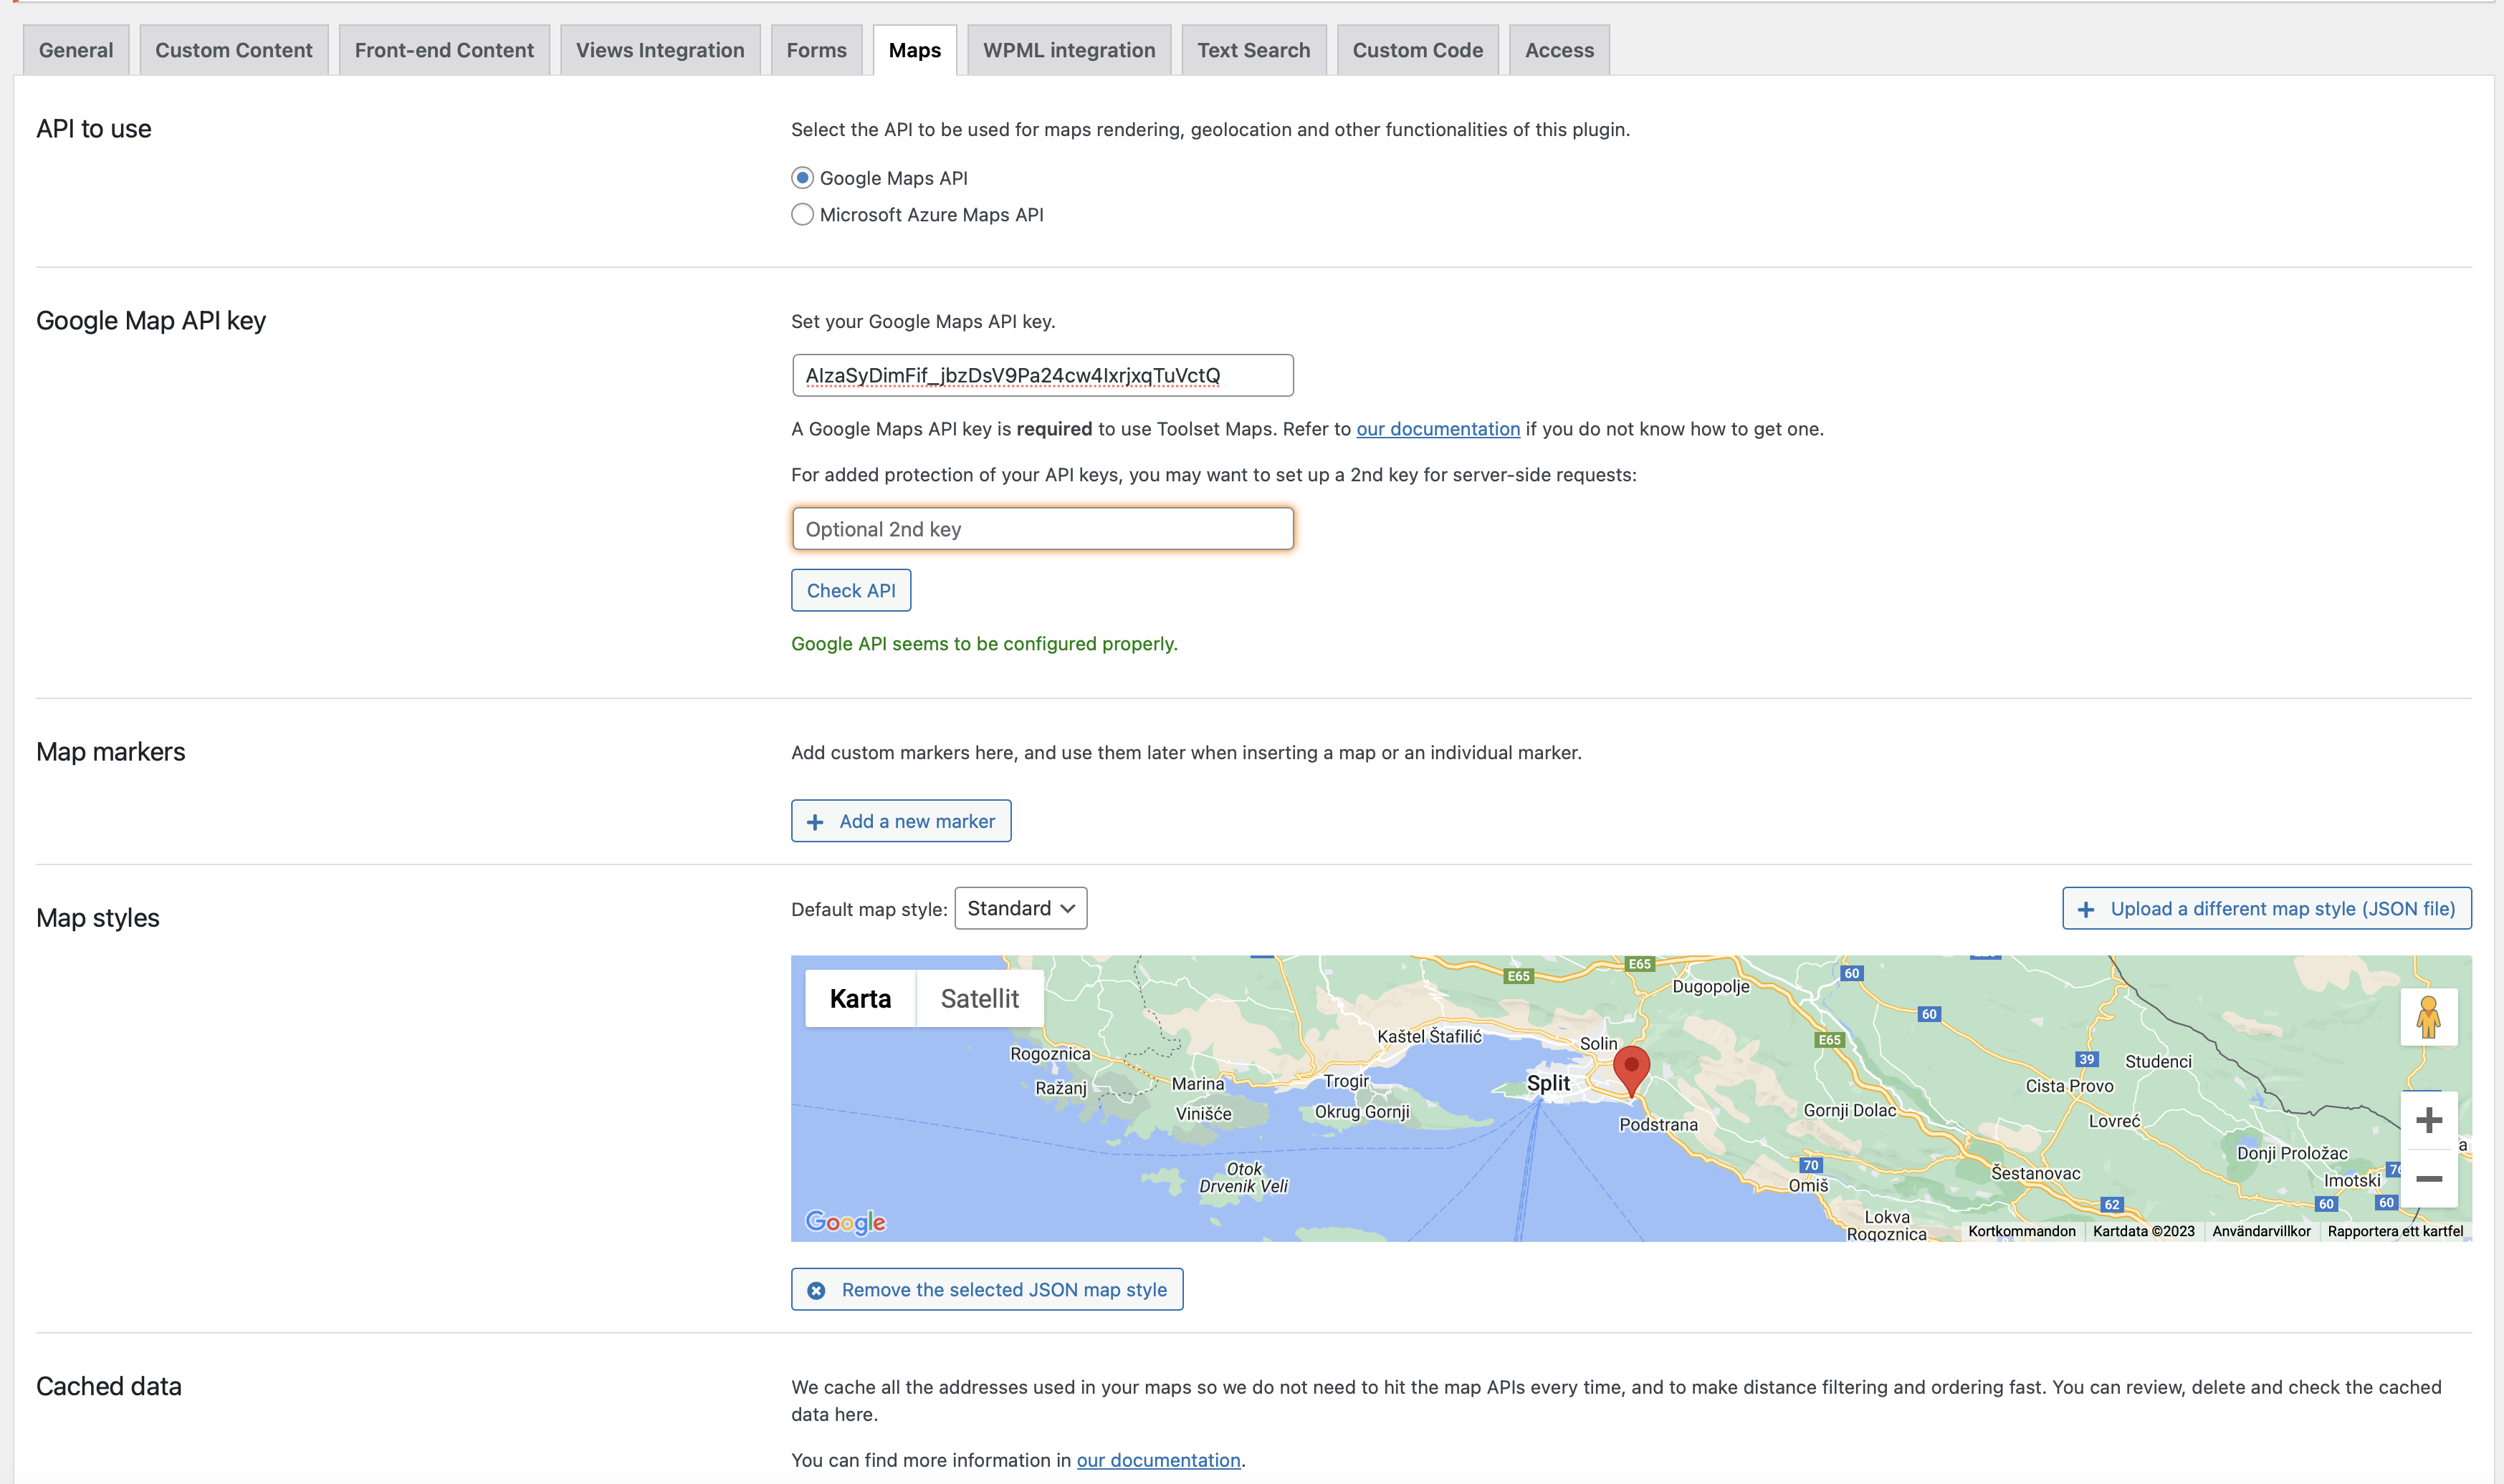Zoom out on the map preview
The width and height of the screenshot is (2504, 1484).
pos(2429,1179)
